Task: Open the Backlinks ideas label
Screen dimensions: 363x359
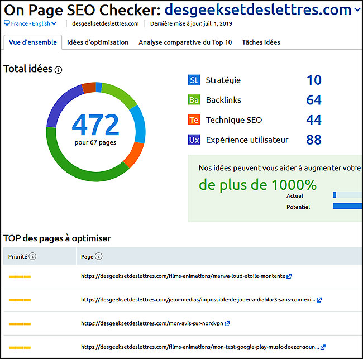Action: (x=223, y=100)
